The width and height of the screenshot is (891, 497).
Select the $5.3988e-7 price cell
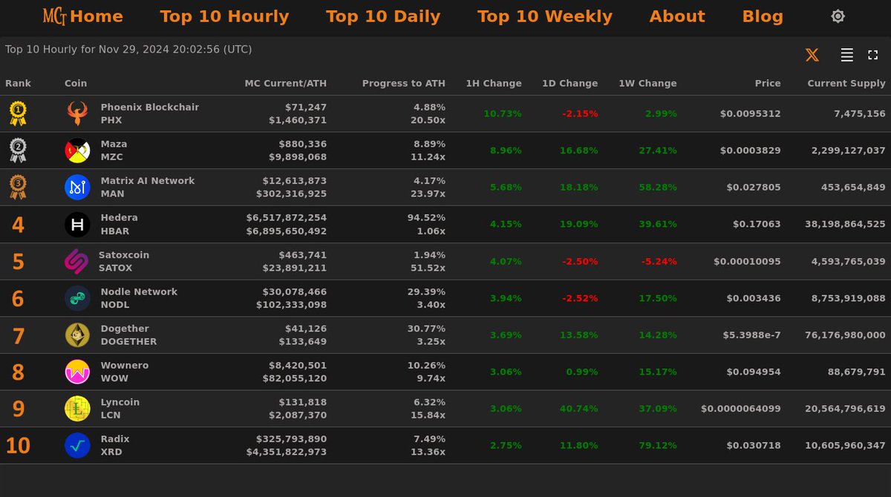coord(752,335)
